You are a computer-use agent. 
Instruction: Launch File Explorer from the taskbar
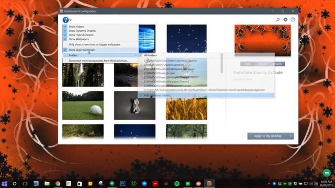click(47, 183)
